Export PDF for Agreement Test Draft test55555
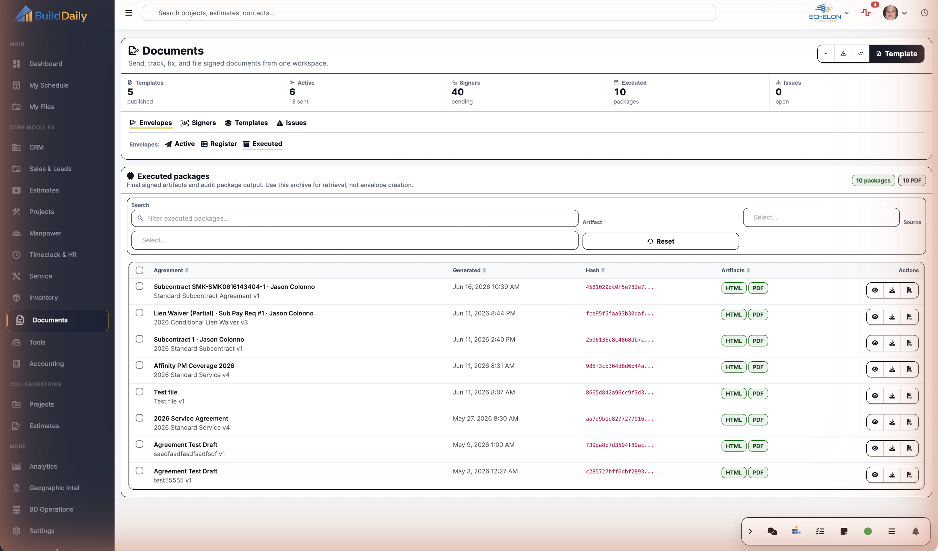 click(x=909, y=475)
